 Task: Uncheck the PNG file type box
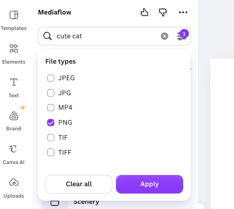tap(51, 123)
